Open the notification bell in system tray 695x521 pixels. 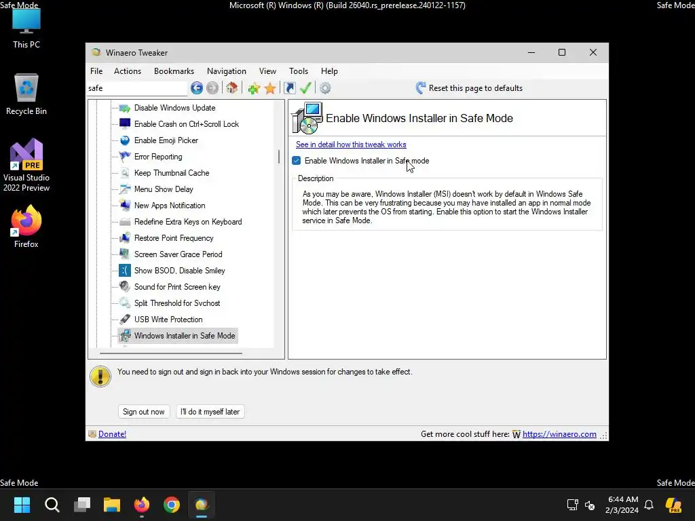(649, 505)
